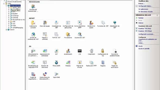Open Seguimiento de solicitudes con error
The width and height of the screenshot is (160, 90).
[x=147, y=40]
